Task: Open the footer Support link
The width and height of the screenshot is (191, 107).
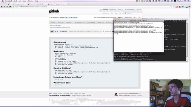Action: (x=55, y=94)
